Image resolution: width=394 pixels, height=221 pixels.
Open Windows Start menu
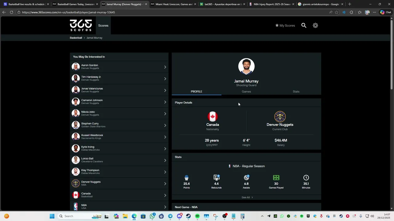coord(52,216)
